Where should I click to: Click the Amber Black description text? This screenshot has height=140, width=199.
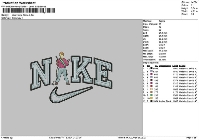coord(165,101)
